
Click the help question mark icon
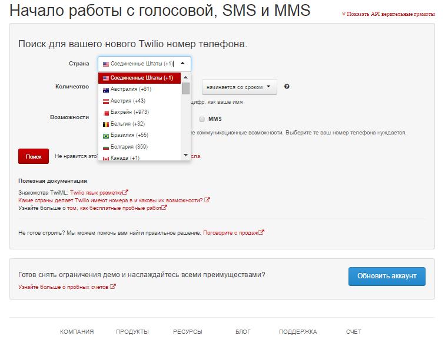(287, 87)
